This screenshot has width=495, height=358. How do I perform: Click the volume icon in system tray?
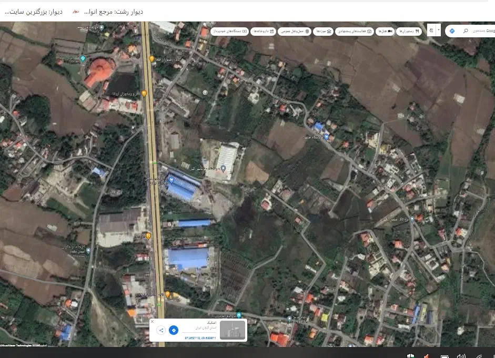[461, 356]
